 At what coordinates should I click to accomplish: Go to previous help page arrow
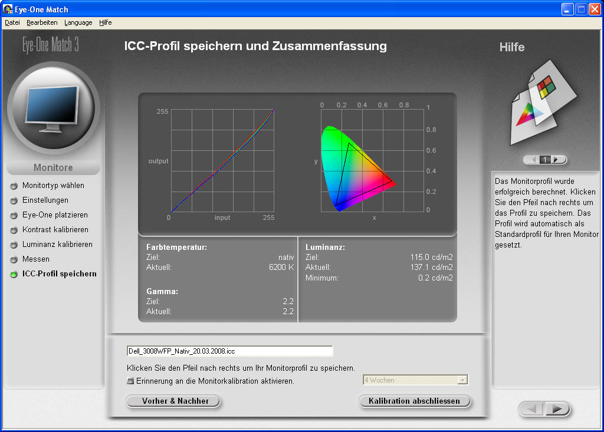click(x=533, y=160)
